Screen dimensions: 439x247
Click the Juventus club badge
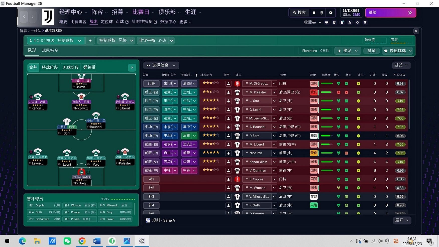click(48, 17)
